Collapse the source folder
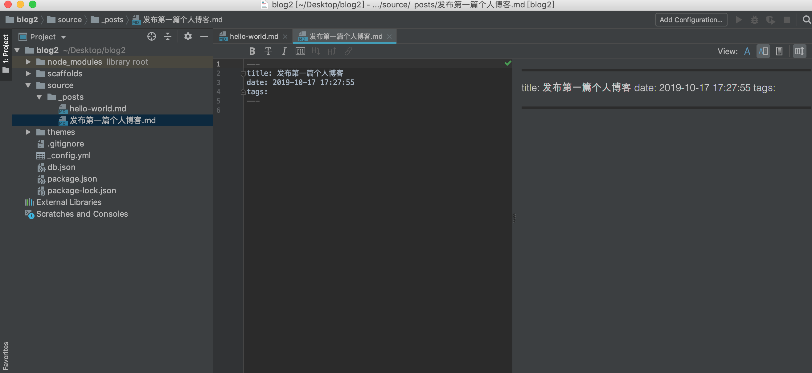 28,85
